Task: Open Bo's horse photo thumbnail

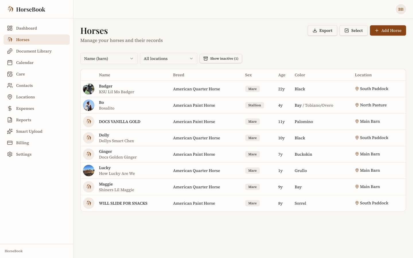Action: coord(89,105)
